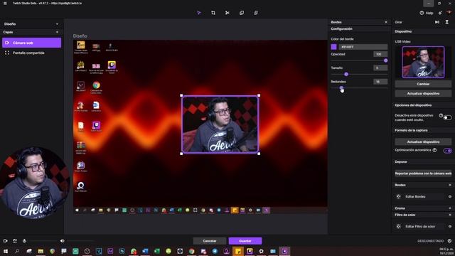
Task: Click the Windows taskbar search icon
Action: pyautogui.click(x=17, y=251)
